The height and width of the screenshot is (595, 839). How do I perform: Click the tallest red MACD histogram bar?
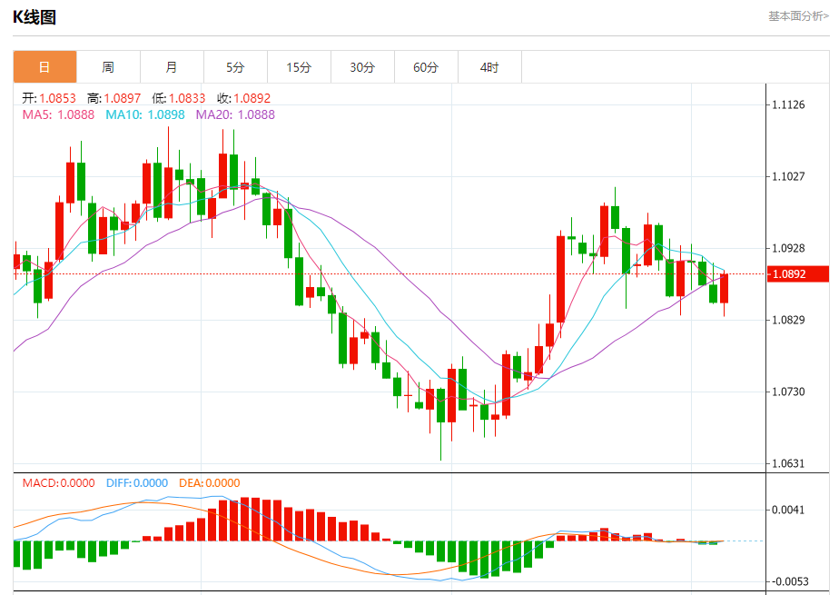tap(245, 519)
